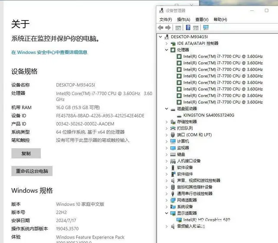The height and width of the screenshot is (243, 278).
Task: Open the 查看(V) menu
Action: [202, 20]
